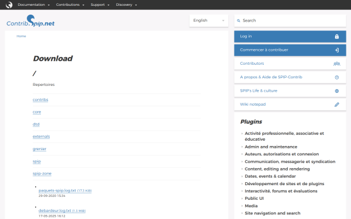Open the Contributors link
This screenshot has height=219, width=351.
[x=290, y=64]
